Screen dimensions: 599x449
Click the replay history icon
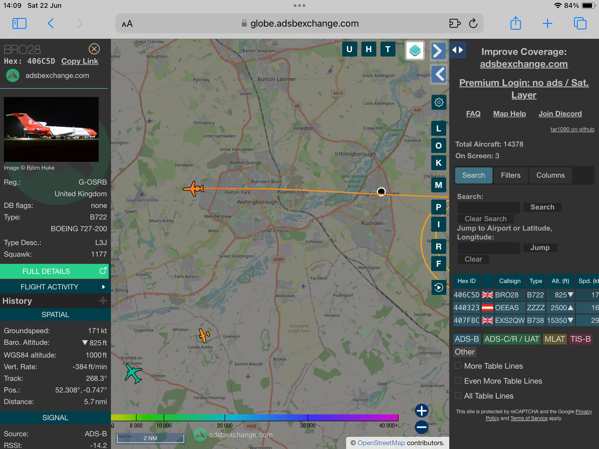pyautogui.click(x=439, y=287)
